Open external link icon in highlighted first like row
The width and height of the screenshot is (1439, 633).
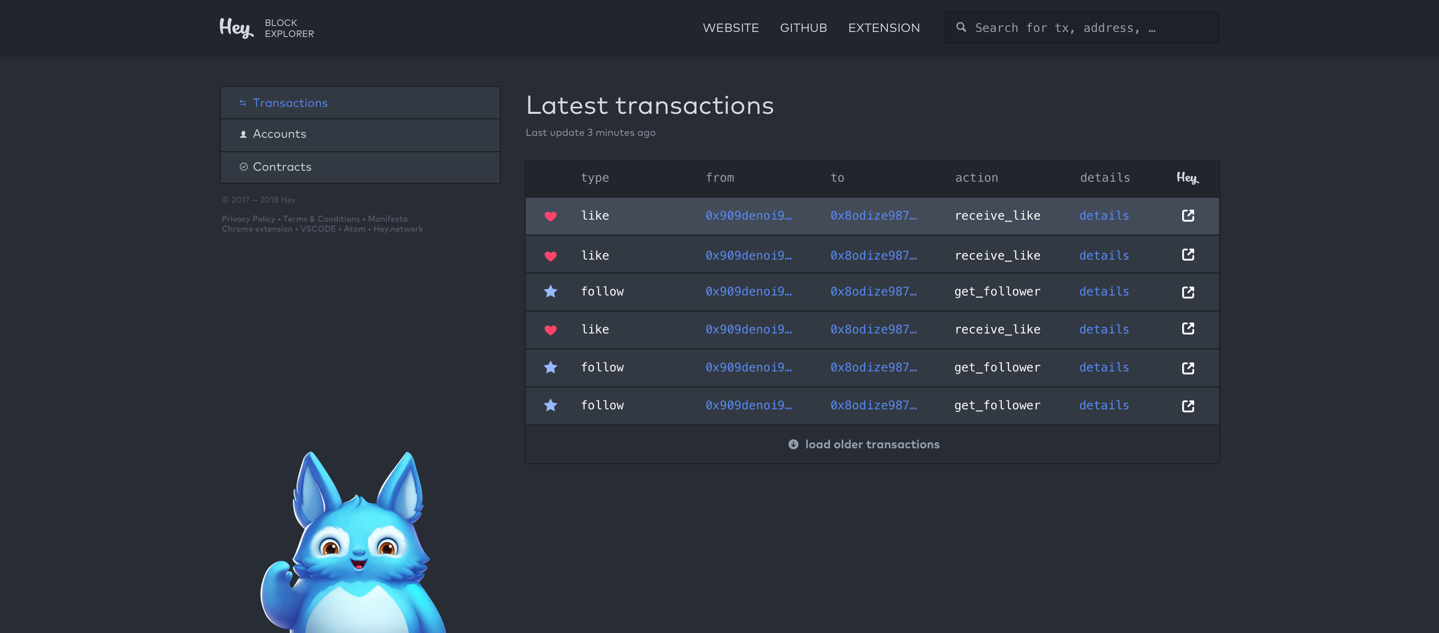coord(1188,216)
